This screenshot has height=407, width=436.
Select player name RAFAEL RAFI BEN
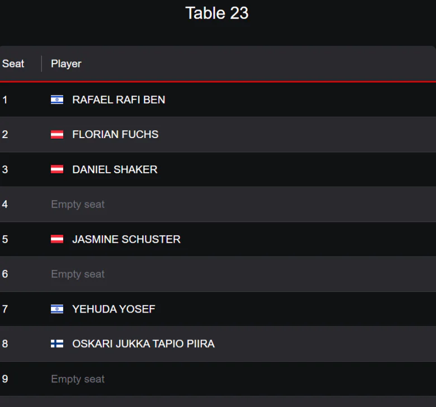[x=119, y=100]
